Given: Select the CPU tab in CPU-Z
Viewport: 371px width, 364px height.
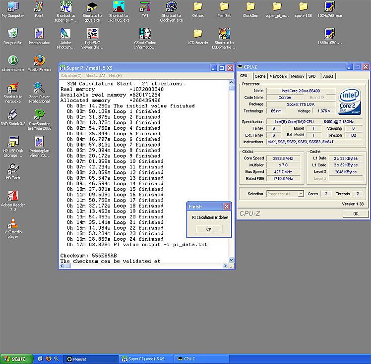Looking at the screenshot, I should pos(244,76).
